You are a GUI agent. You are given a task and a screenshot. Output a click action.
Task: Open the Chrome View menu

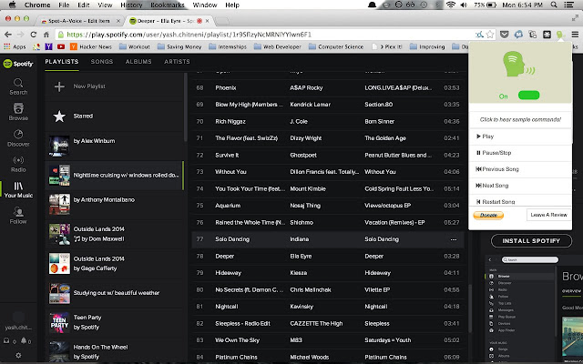(x=105, y=5)
